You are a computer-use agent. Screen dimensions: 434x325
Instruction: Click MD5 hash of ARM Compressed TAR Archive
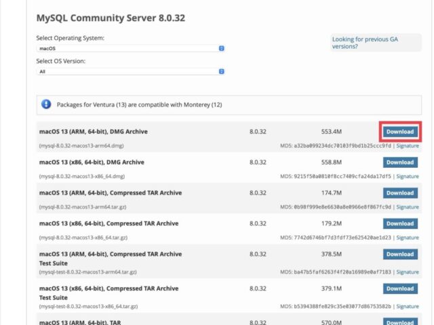point(342,207)
